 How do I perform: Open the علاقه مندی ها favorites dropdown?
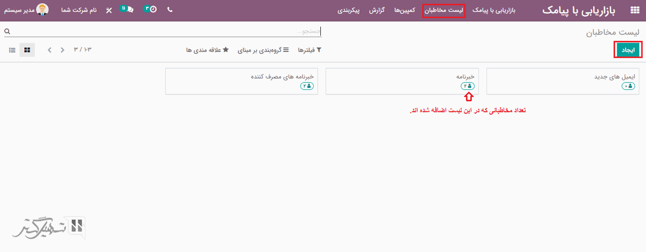coord(207,50)
